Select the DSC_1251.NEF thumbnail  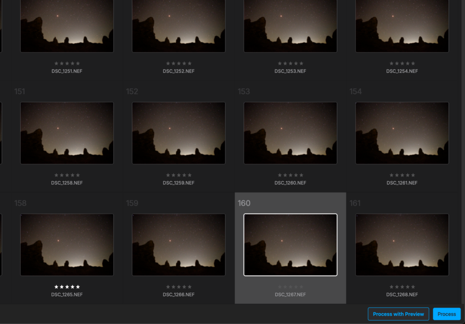coord(67,25)
